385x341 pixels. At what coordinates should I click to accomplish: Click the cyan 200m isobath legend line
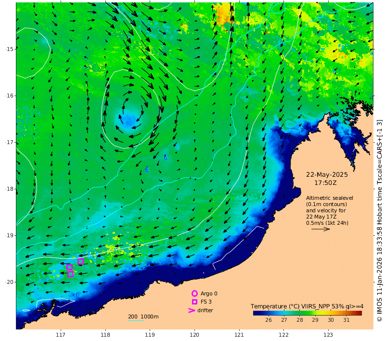[x=136, y=320]
